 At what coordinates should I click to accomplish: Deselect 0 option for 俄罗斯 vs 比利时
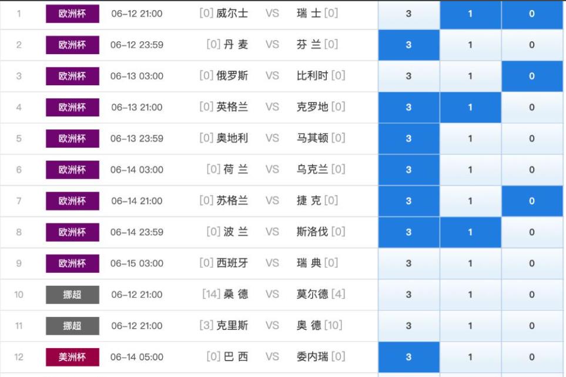pos(531,76)
